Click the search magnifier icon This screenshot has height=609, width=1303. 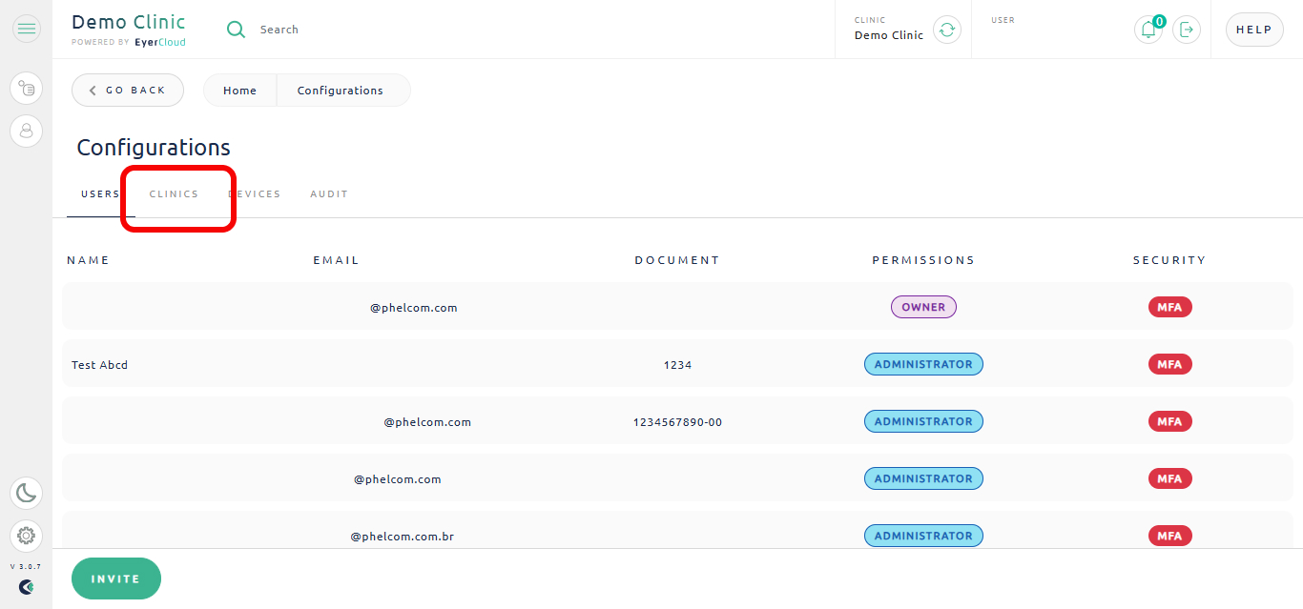(236, 30)
